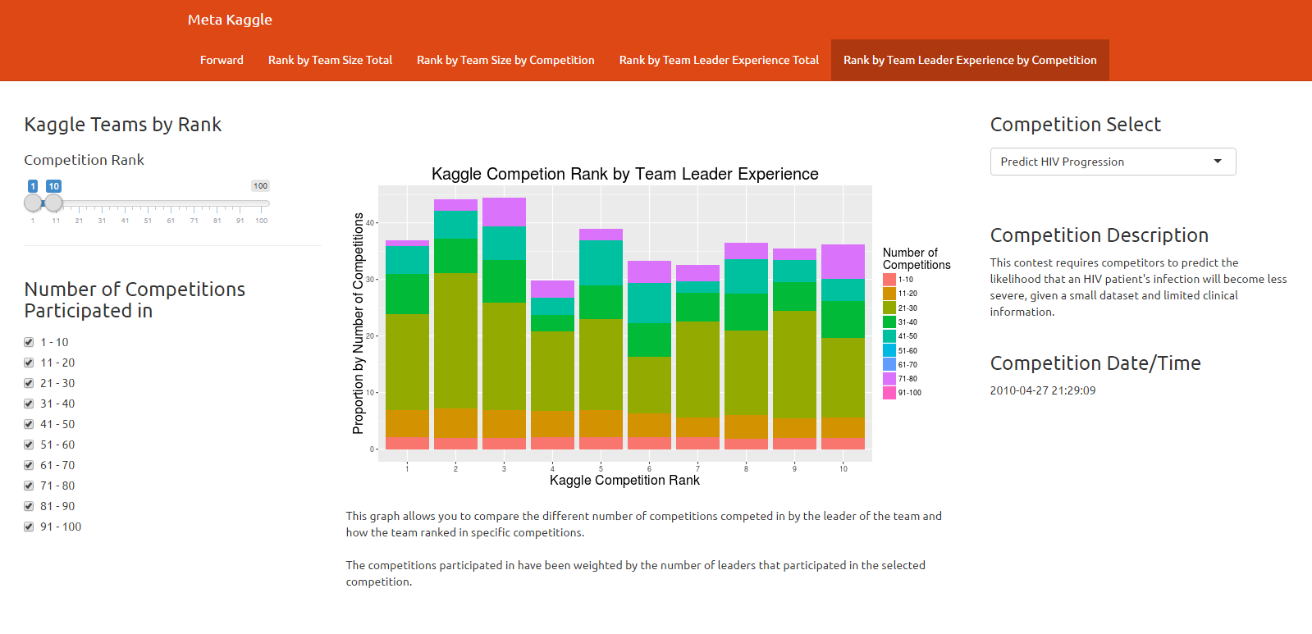Toggle the 61 - 70 checkbox
This screenshot has width=1312, height=634.
point(29,465)
